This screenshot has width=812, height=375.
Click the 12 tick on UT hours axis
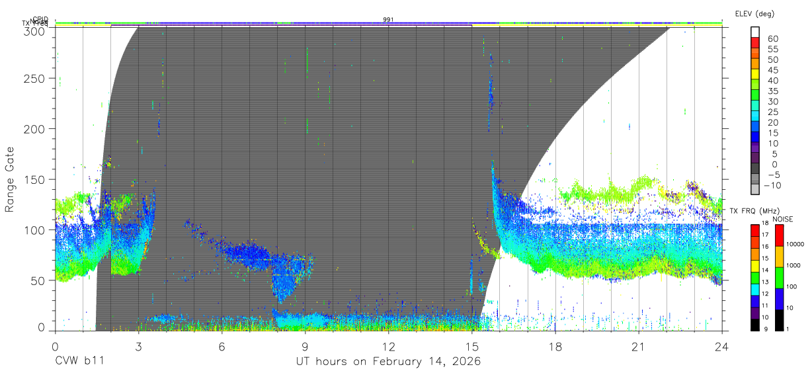tap(388, 346)
